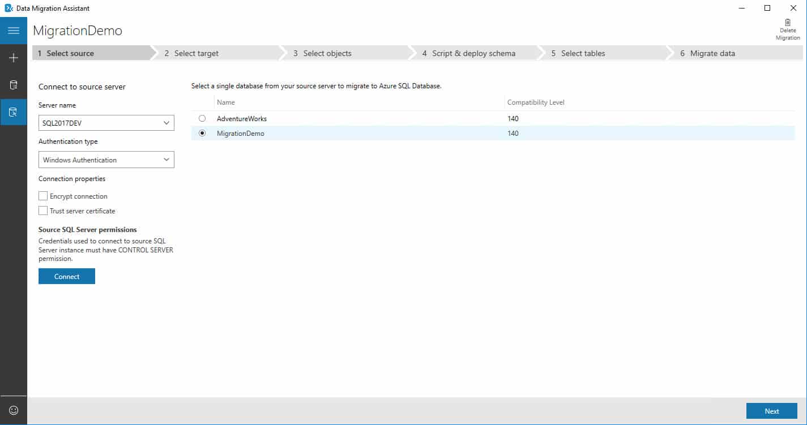Click compatibility level 140 for MigrationDemo

513,134
